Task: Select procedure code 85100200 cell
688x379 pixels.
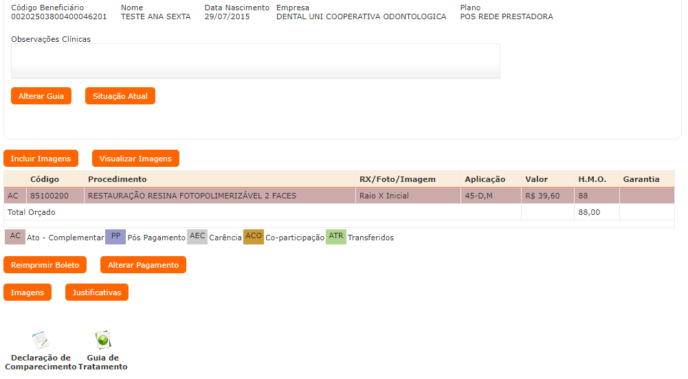Action: coord(55,196)
